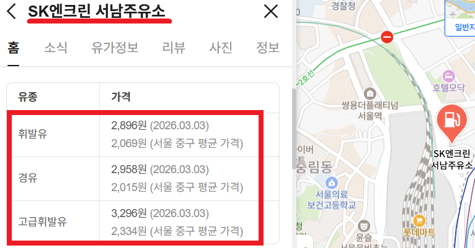The height and width of the screenshot is (248, 475).
Task: Open the 리뷰 tab
Action: 174,48
